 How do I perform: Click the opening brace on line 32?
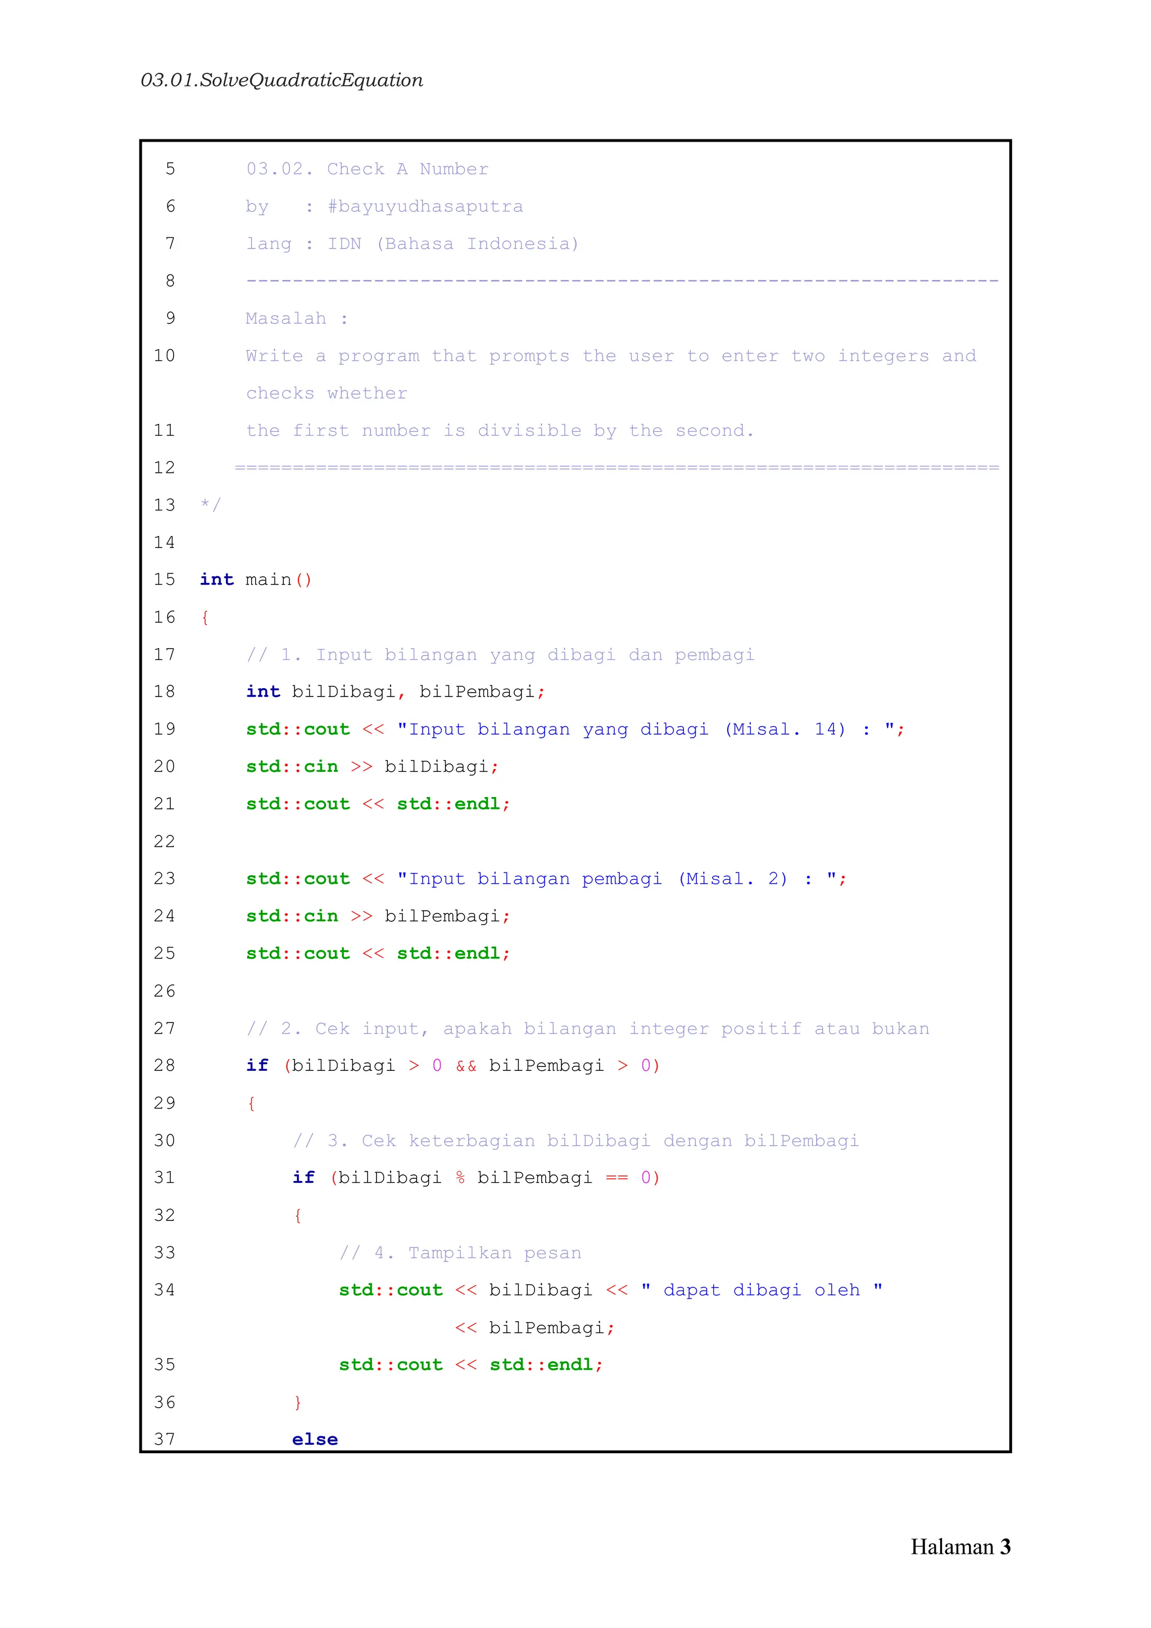pos(298,1215)
